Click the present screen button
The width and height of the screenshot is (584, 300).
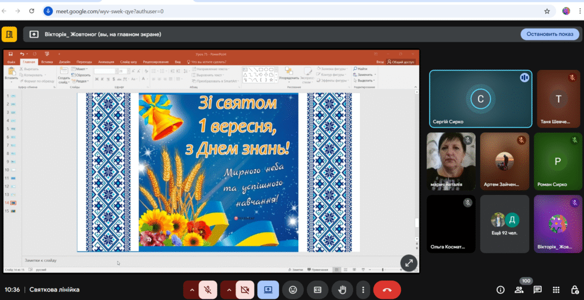(268, 290)
